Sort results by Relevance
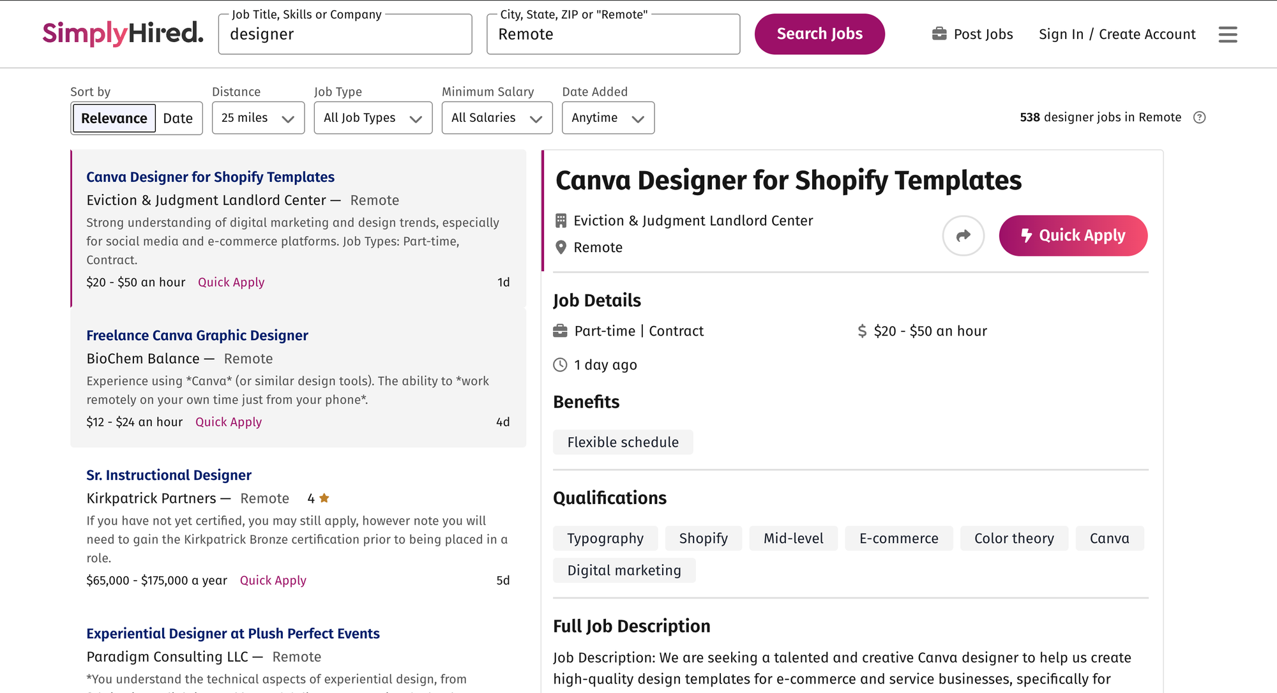The width and height of the screenshot is (1277, 693). 114,118
